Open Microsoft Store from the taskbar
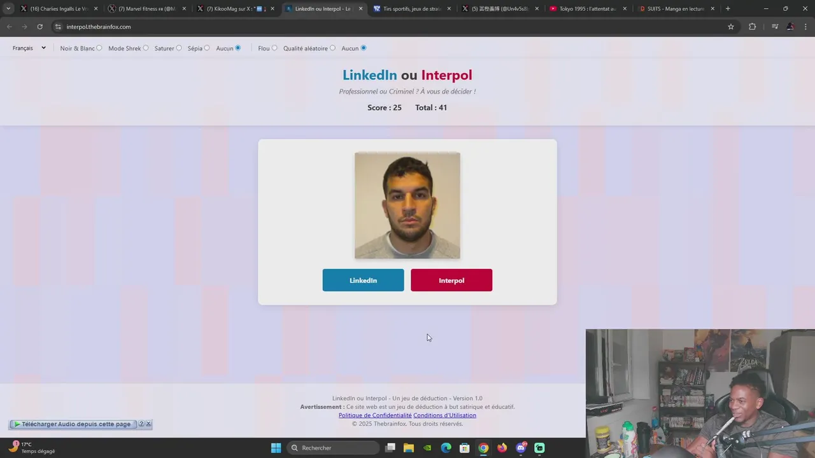815x458 pixels. 465,448
